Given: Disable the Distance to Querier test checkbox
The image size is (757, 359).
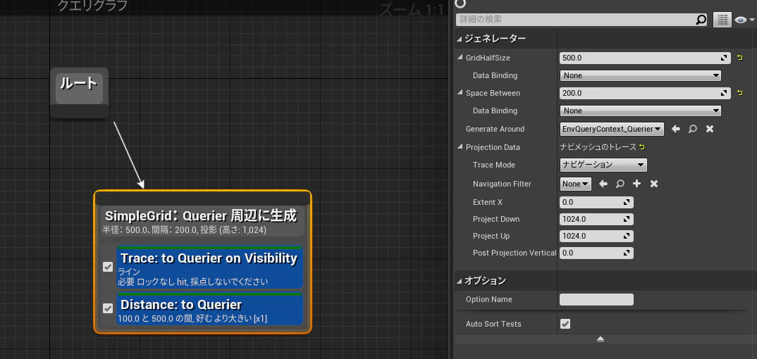Looking at the screenshot, I should coord(108,308).
